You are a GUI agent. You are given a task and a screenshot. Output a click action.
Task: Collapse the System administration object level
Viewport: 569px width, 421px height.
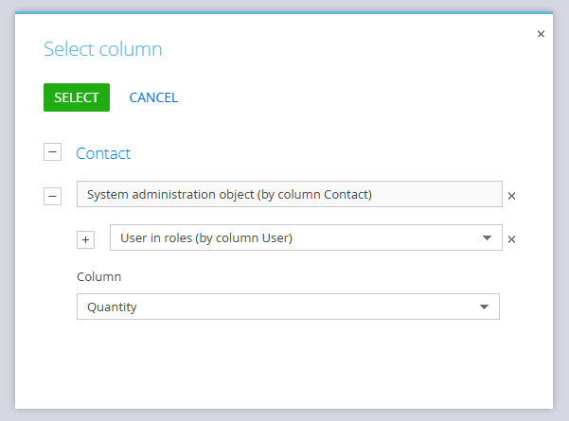coord(52,196)
